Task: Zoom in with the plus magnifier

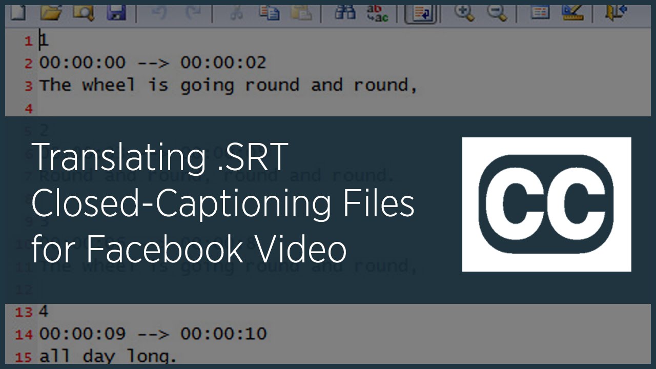Action: pos(464,13)
